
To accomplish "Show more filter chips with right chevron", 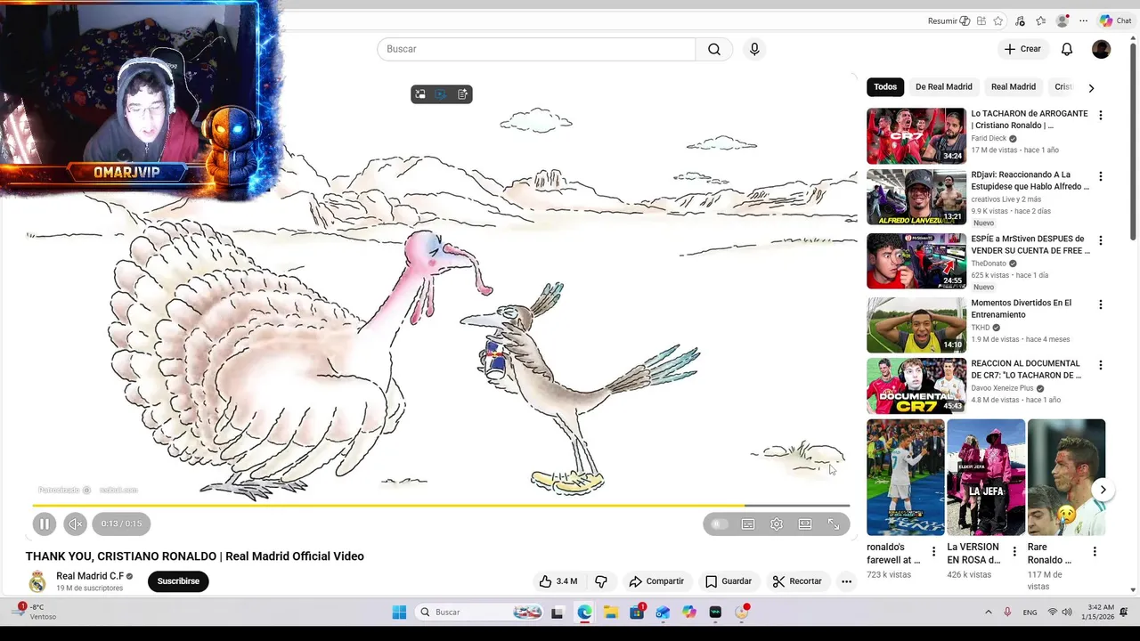I will 1091,87.
